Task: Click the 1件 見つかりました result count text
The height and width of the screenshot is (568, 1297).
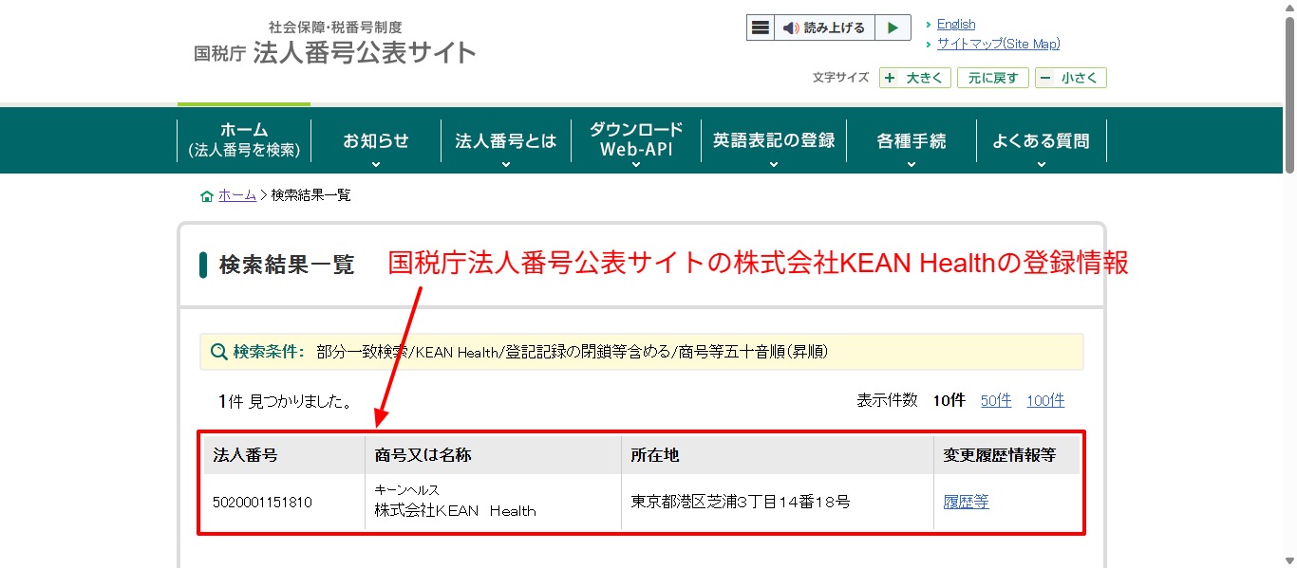Action: point(286,401)
